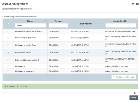The image size is (140, 102).
Task: Click the Last Updated column header
Action: tap(86, 24)
